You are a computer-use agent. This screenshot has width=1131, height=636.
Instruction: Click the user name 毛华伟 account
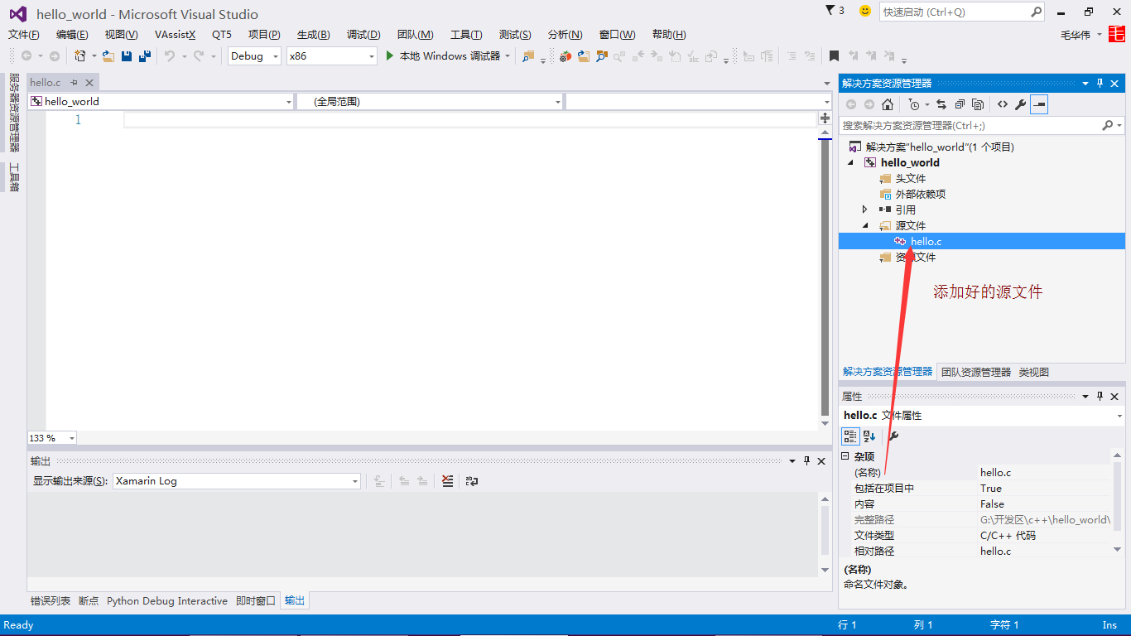point(1076,34)
